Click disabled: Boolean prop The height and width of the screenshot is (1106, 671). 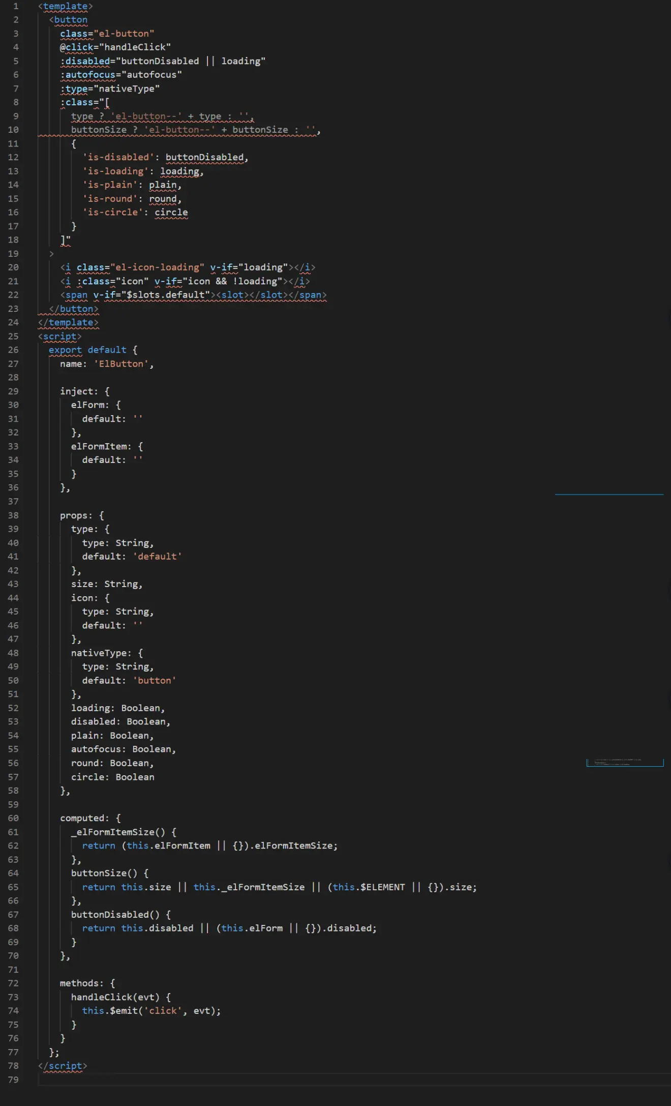(x=121, y=722)
